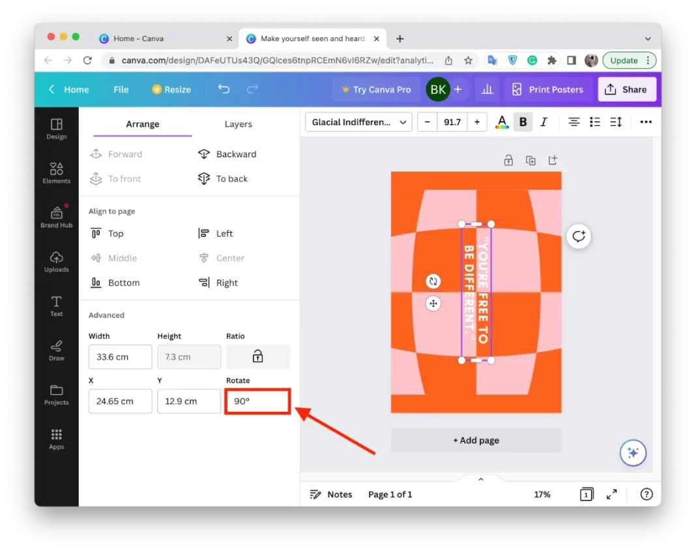Click Try Canva Pro button
The height and width of the screenshot is (552, 696).
(x=377, y=90)
